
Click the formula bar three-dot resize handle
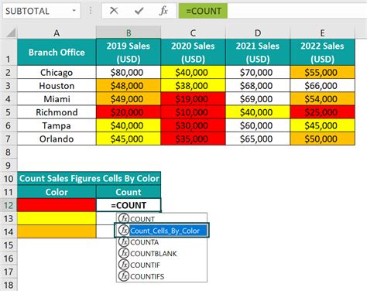[91, 11]
